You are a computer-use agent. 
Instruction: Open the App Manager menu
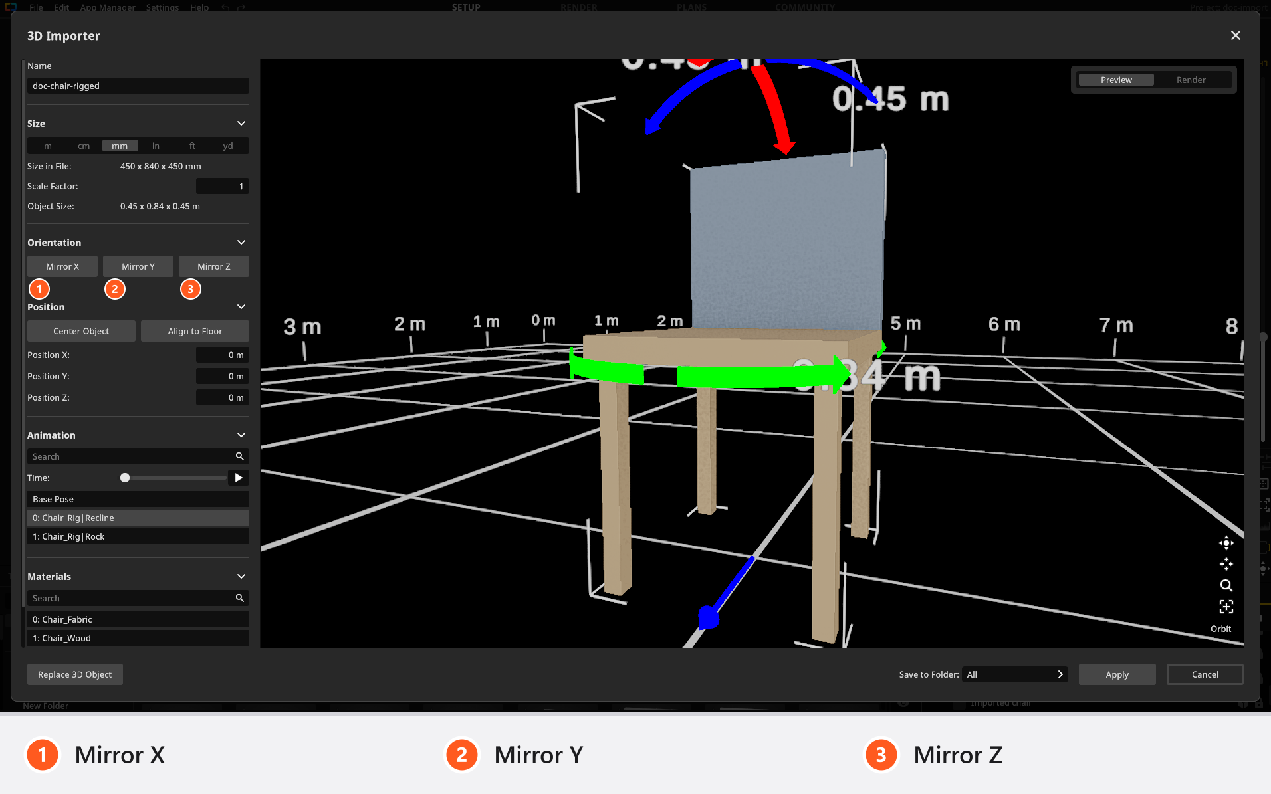point(108,7)
